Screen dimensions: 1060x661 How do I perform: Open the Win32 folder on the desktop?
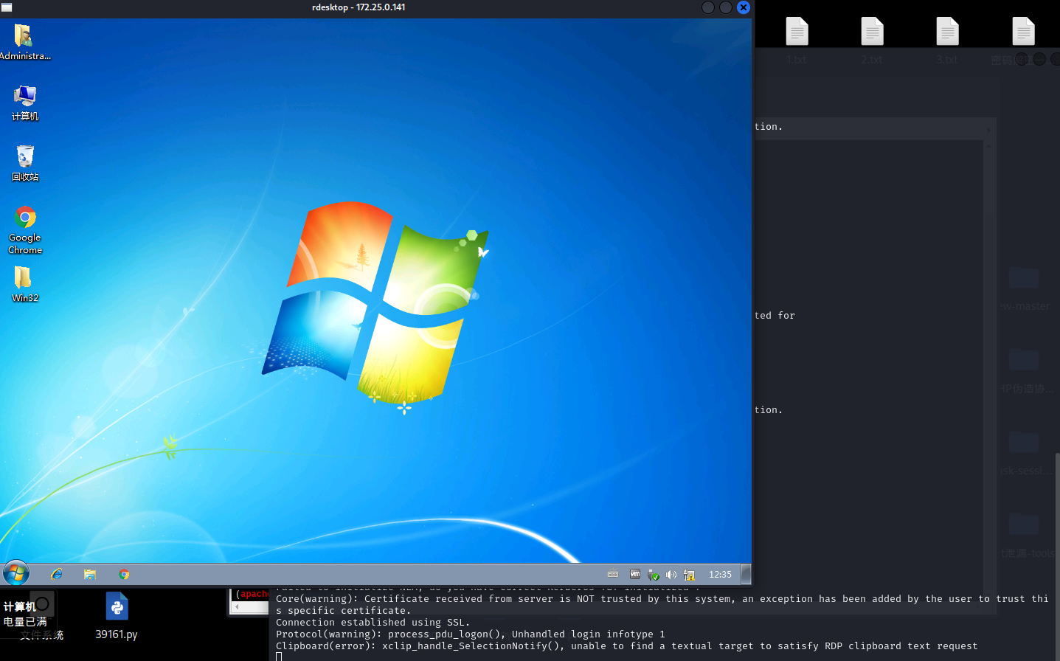tap(24, 284)
